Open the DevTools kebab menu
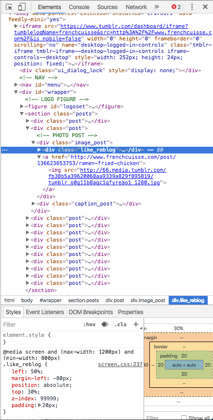Screen dimensions: 213x420 click(192, 7)
